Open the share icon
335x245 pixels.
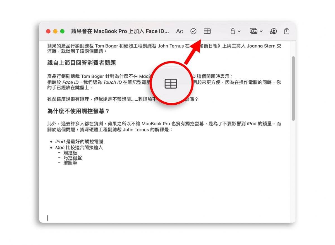coord(286,31)
